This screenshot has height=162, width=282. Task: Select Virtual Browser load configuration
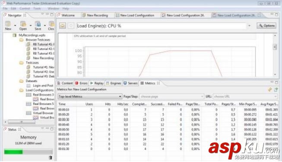(x=43, y=113)
